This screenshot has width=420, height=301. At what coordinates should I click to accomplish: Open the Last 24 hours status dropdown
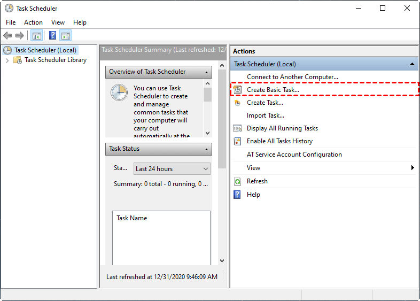coord(172,169)
